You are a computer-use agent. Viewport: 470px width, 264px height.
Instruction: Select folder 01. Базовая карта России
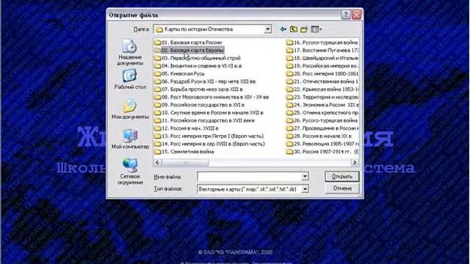tap(188, 43)
